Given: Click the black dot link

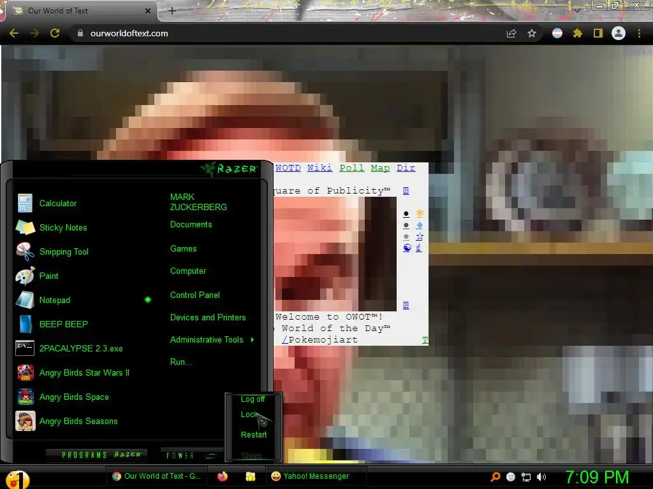Looking at the screenshot, I should tap(406, 214).
